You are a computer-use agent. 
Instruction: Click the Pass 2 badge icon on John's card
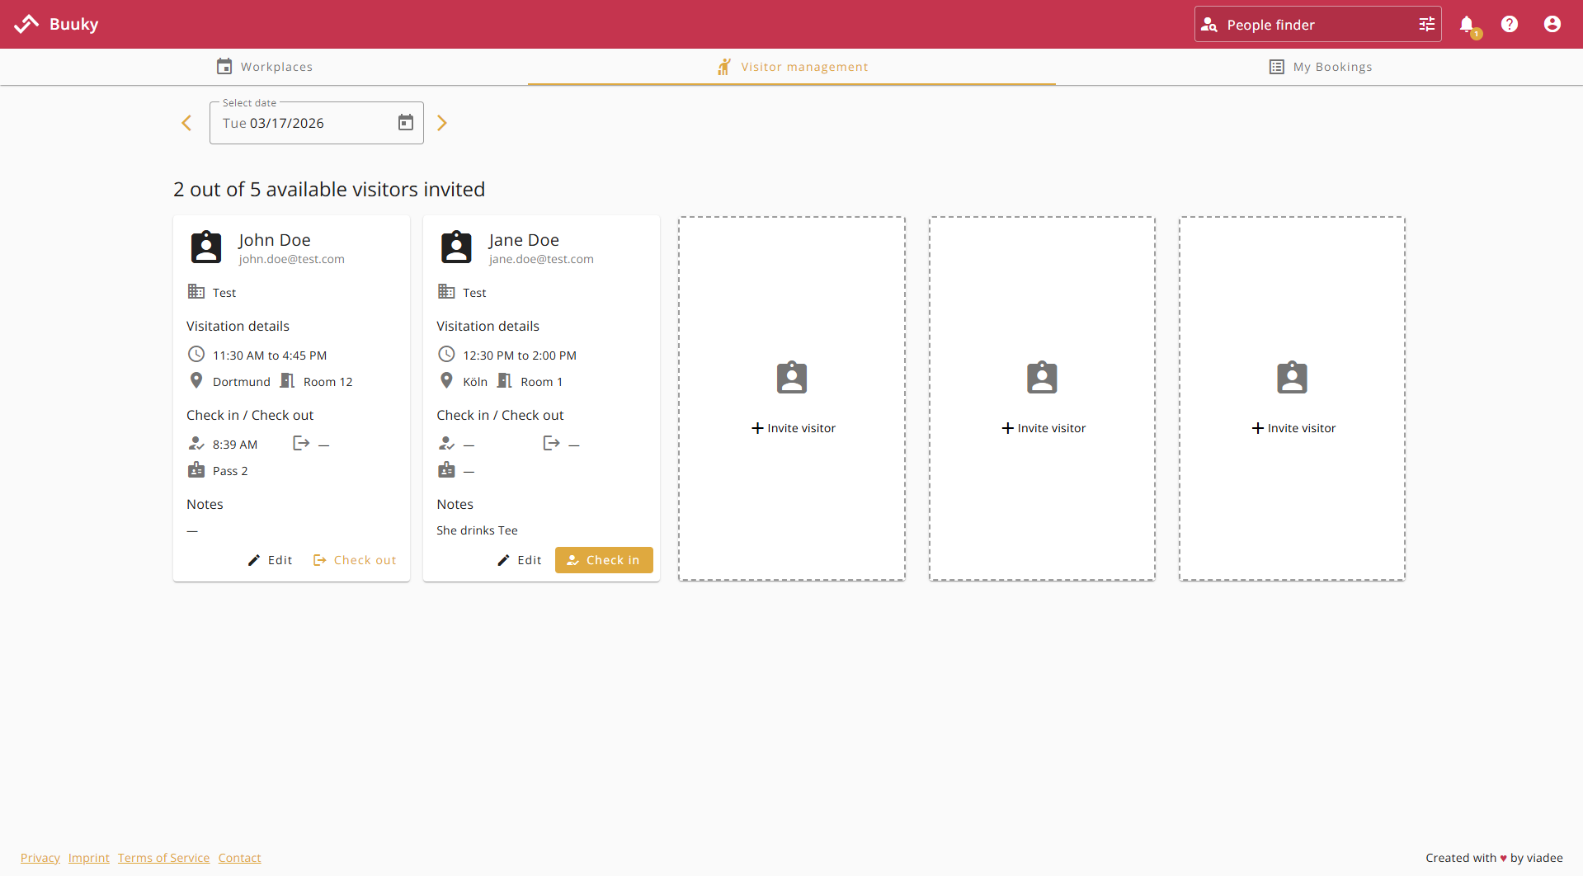coord(196,469)
